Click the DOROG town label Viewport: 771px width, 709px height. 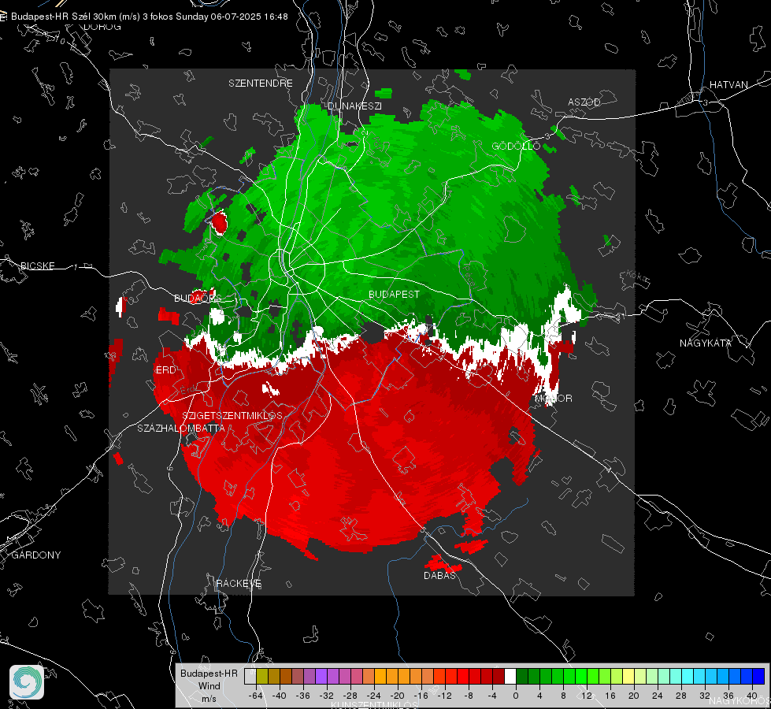click(x=102, y=27)
